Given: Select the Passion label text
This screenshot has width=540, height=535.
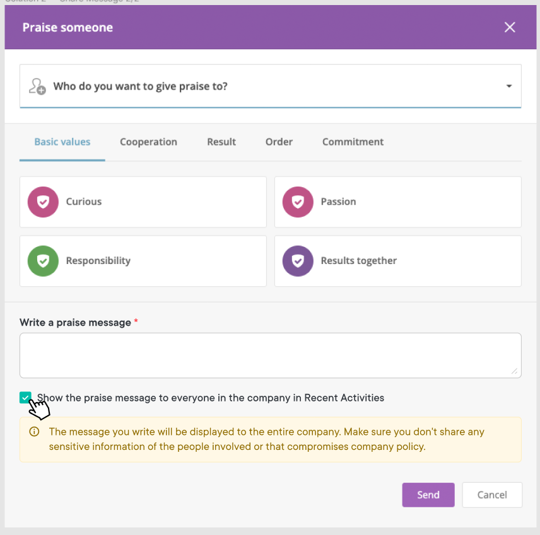Looking at the screenshot, I should (338, 202).
